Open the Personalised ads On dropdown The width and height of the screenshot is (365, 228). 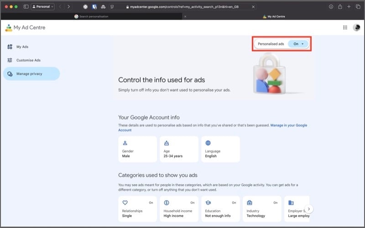click(298, 44)
